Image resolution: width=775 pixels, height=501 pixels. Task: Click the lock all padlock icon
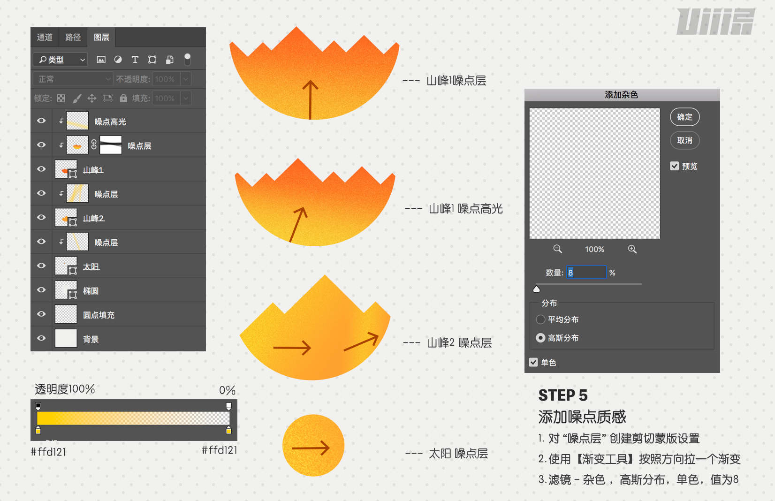123,98
